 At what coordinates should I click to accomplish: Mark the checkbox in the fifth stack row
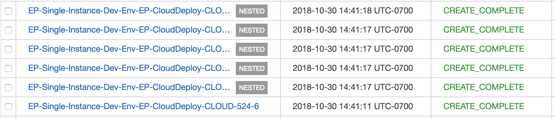pyautogui.click(x=8, y=88)
